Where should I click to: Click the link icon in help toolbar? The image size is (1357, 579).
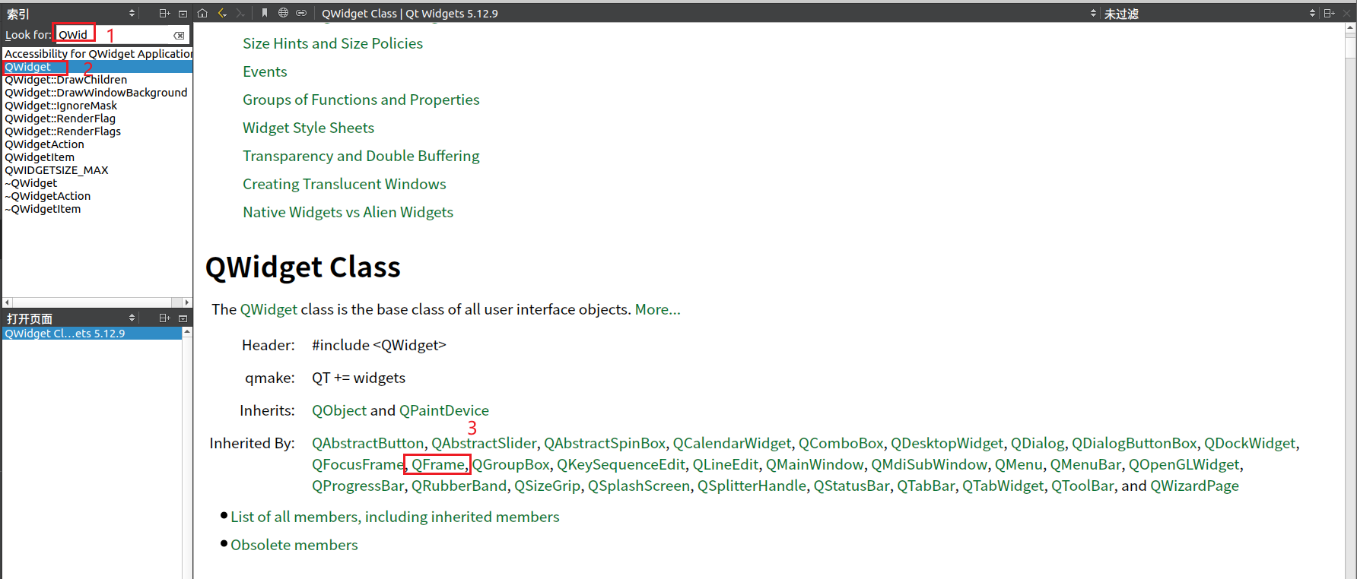click(301, 13)
